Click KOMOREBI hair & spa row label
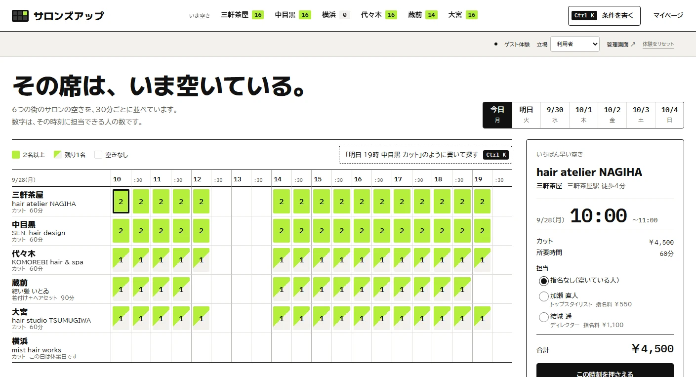The width and height of the screenshot is (696, 377). [48, 262]
